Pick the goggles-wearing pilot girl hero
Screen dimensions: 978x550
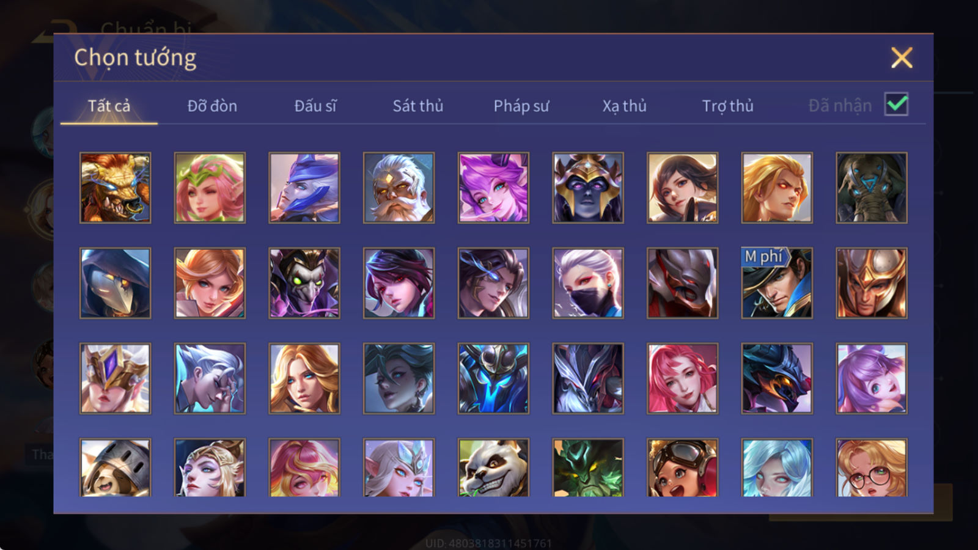pos(682,468)
